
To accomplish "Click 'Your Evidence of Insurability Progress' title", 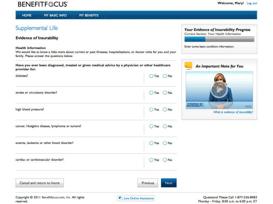I will [x=217, y=30].
